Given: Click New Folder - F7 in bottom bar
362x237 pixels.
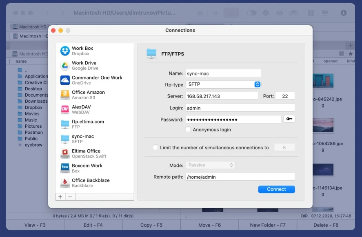Looking at the screenshot, I should coord(268,225).
